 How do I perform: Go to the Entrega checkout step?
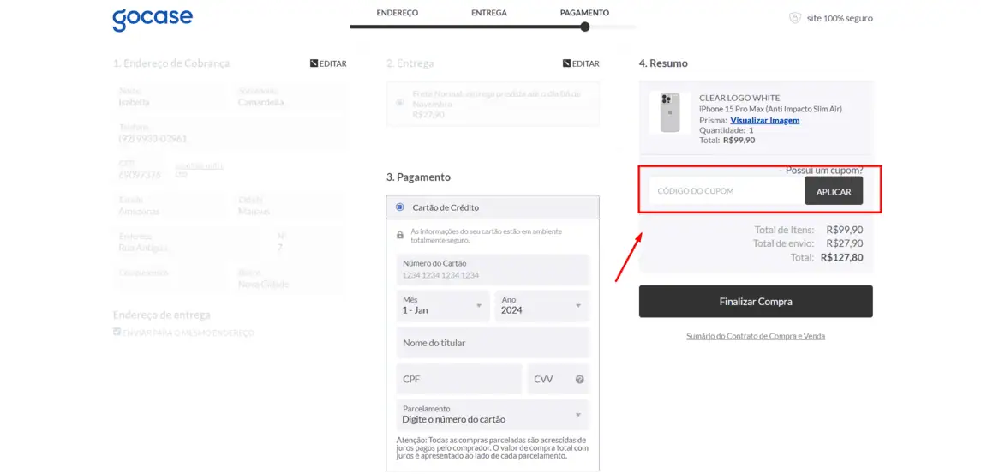click(x=488, y=13)
